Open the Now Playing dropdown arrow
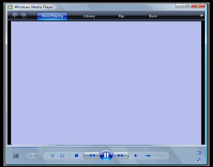This screenshot has height=167, width=213. point(52,20)
